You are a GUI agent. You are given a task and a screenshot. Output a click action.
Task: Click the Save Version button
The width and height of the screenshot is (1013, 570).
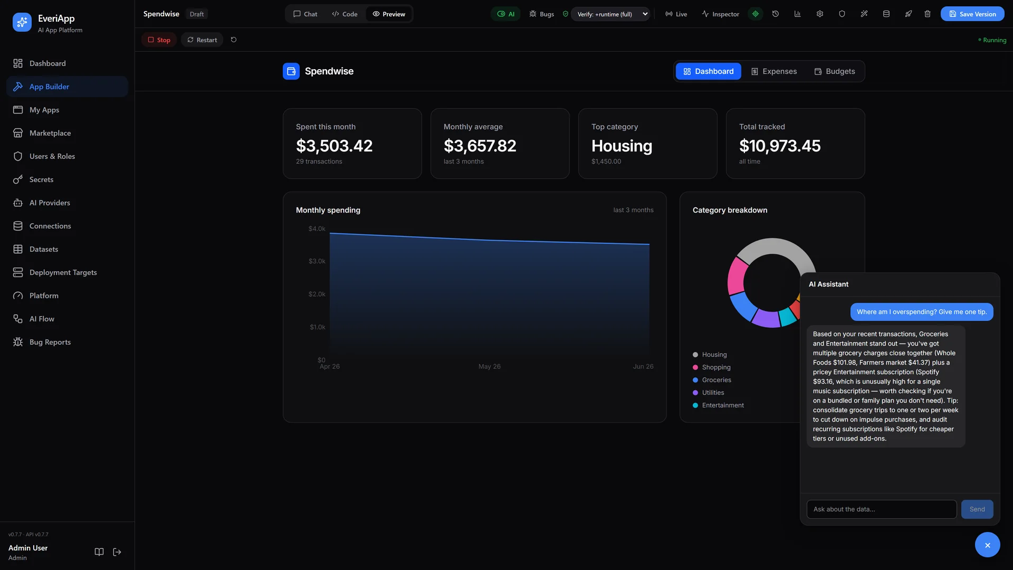(972, 14)
